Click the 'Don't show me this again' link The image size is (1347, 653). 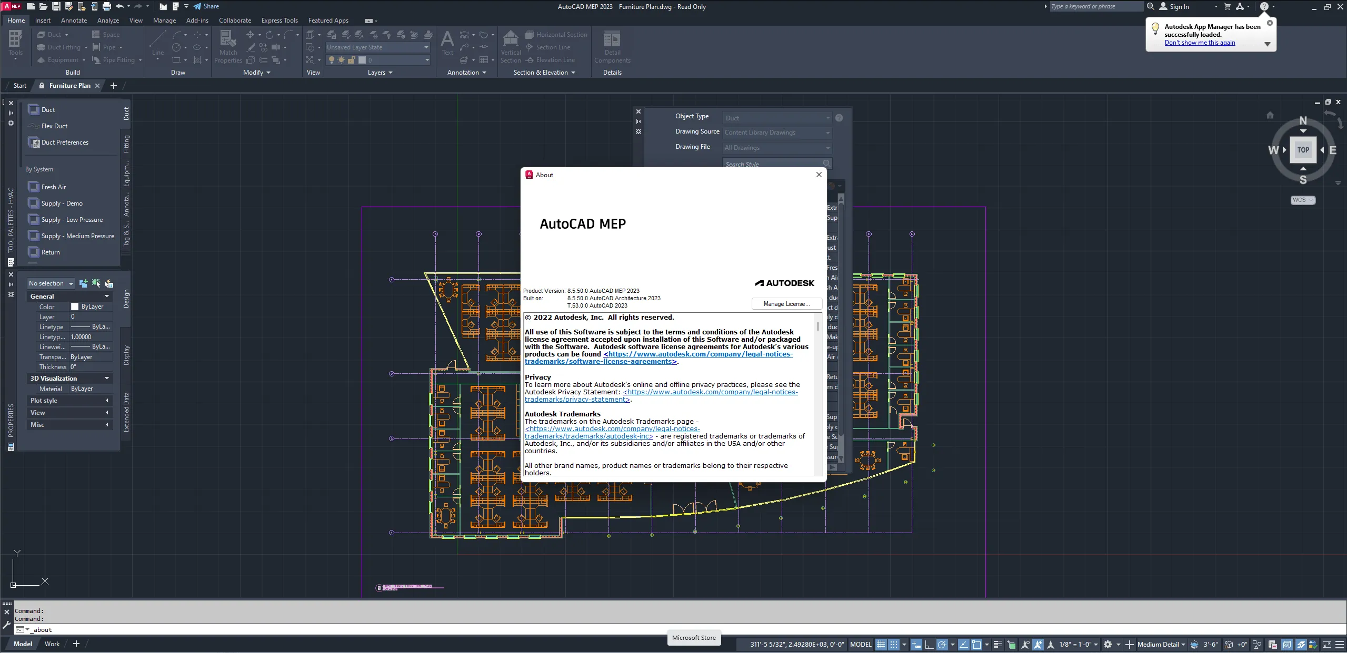[1200, 43]
